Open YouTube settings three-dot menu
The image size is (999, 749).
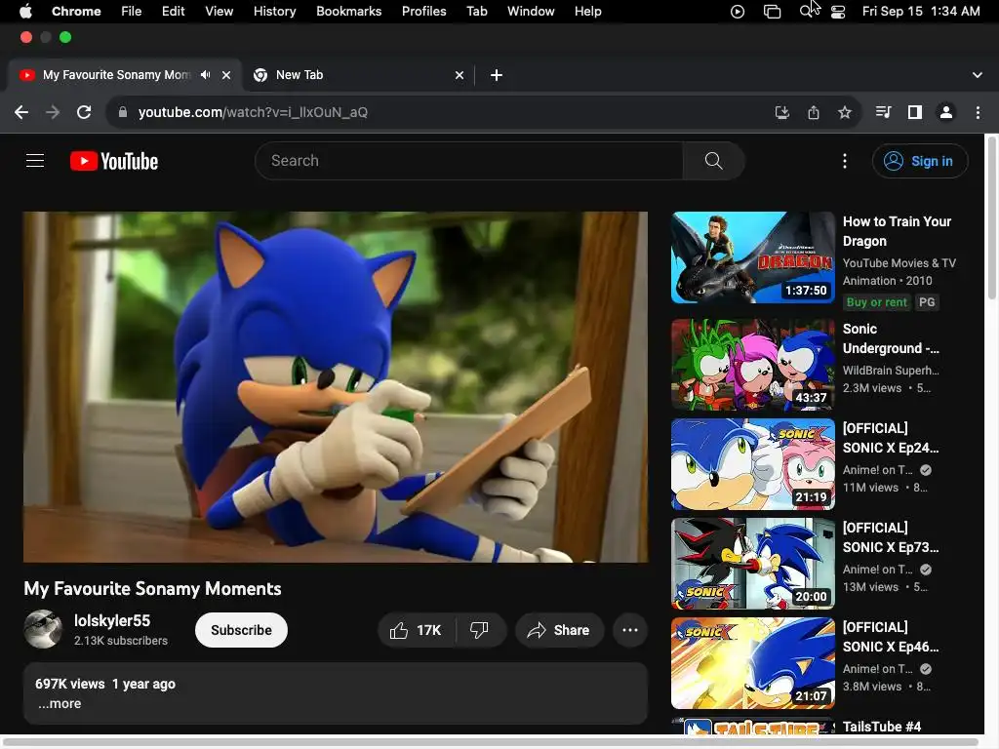(x=845, y=161)
